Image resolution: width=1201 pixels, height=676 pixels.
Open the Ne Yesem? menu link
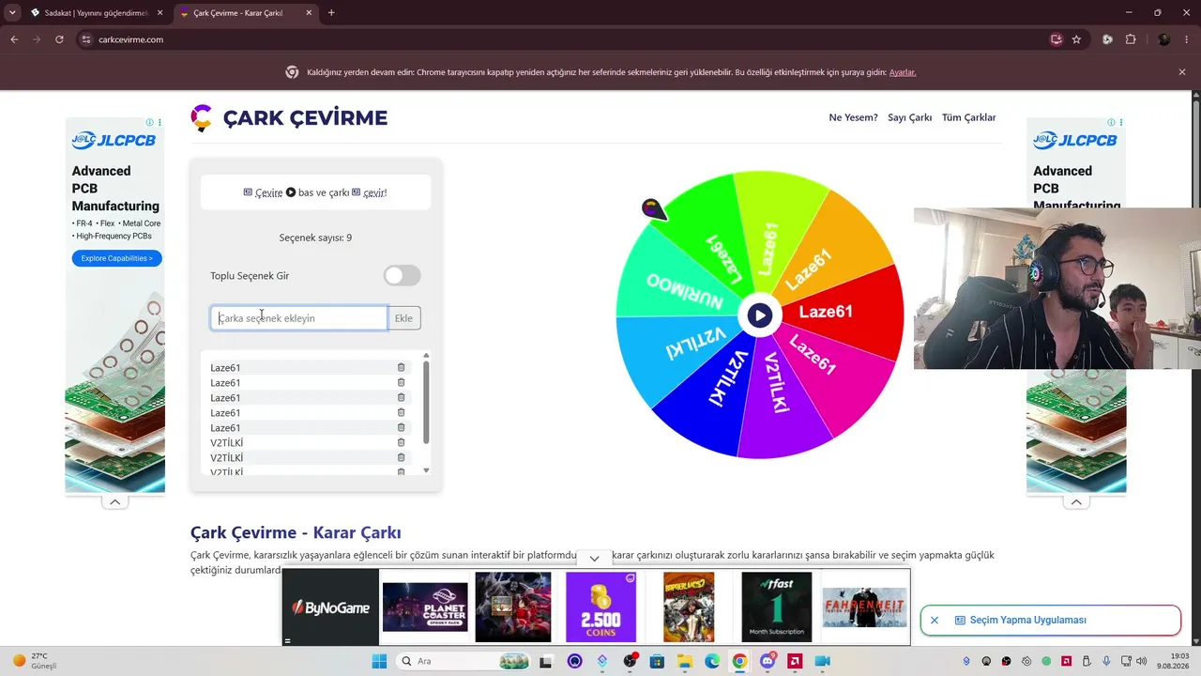coord(853,117)
